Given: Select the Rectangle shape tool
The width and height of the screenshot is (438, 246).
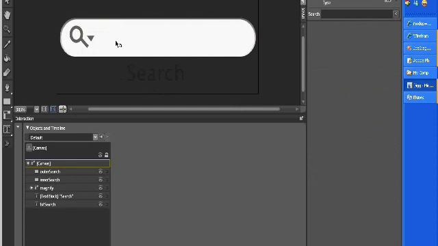Looking at the screenshot, I should (7, 102).
